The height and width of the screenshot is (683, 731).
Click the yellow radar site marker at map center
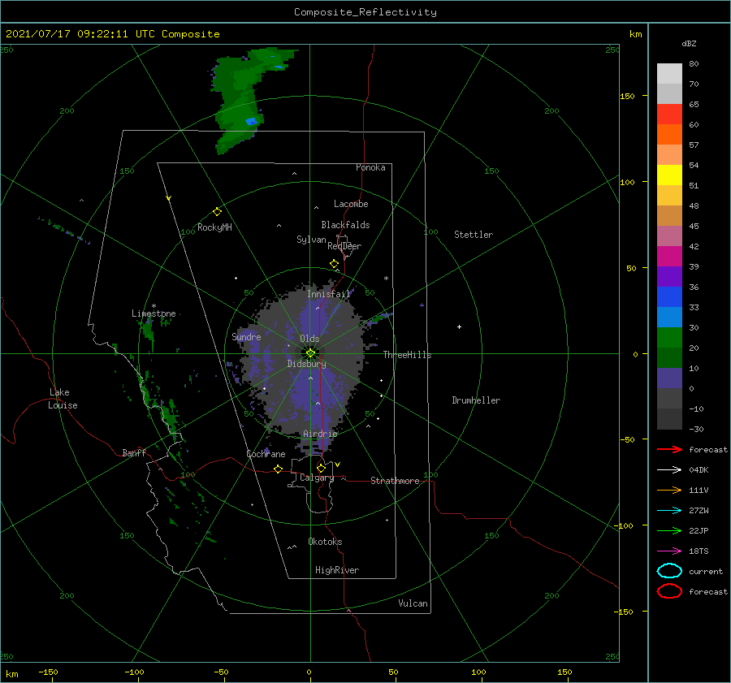point(310,353)
